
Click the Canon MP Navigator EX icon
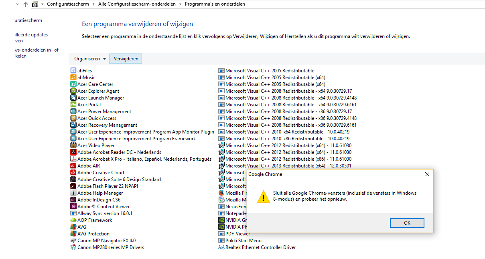(73, 241)
